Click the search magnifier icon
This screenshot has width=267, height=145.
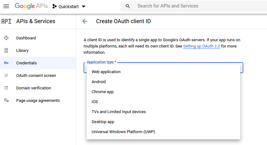[x=128, y=6]
